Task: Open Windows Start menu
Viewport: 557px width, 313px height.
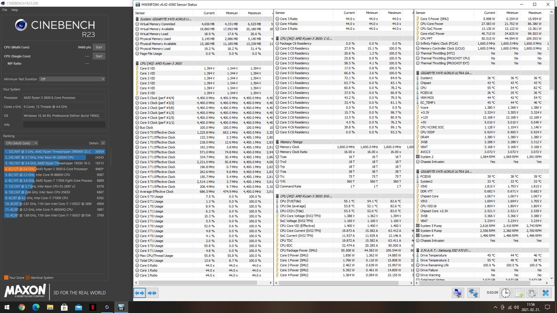Action: 7,307
